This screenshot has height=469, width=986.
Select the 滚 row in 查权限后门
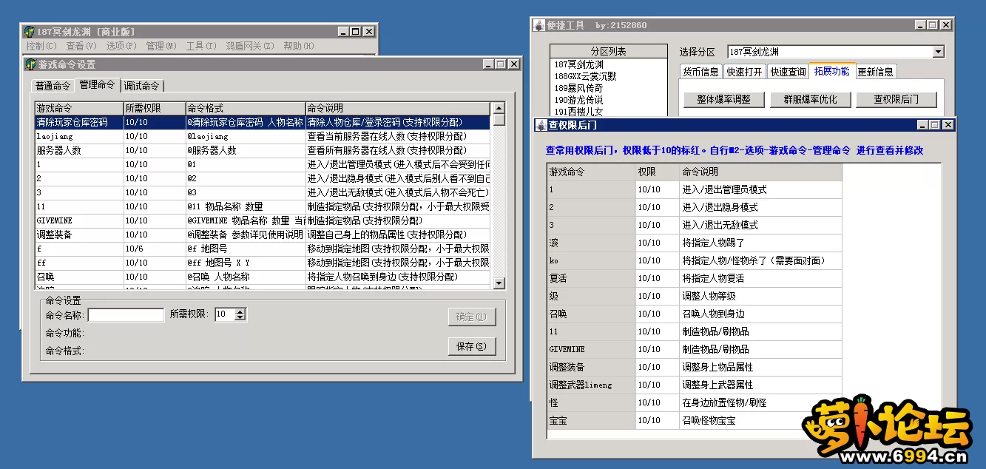[x=694, y=243]
